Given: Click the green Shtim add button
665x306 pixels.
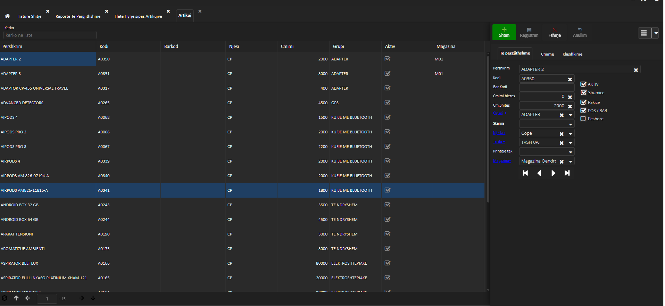Looking at the screenshot, I should click(x=504, y=32).
